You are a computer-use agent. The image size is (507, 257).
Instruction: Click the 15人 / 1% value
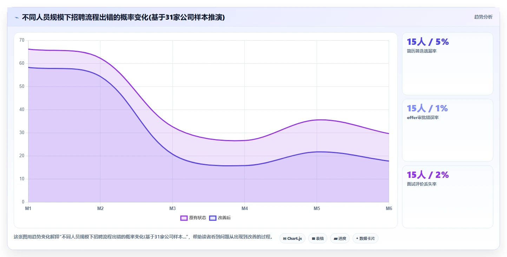pyautogui.click(x=427, y=109)
